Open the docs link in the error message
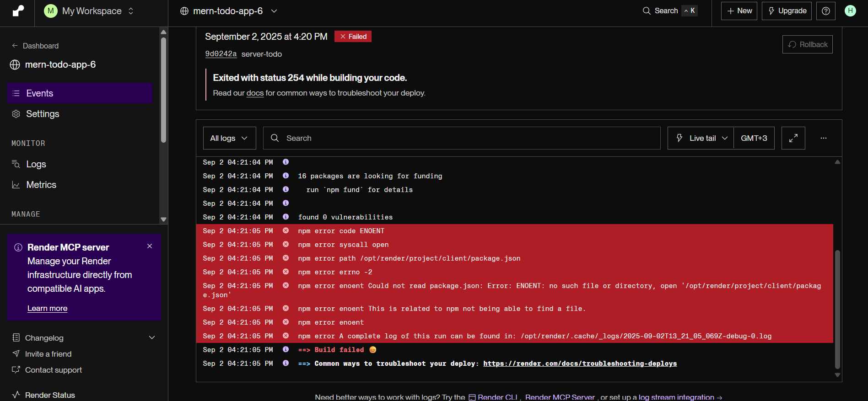 pyautogui.click(x=255, y=93)
